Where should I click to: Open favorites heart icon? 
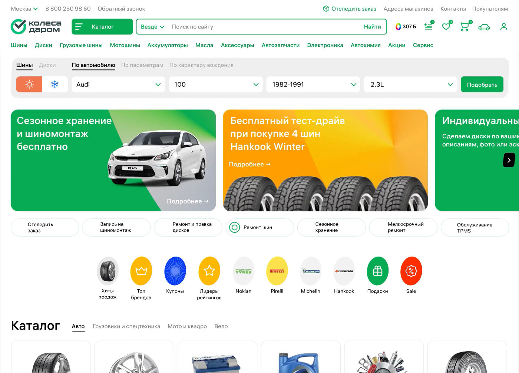[446, 27]
